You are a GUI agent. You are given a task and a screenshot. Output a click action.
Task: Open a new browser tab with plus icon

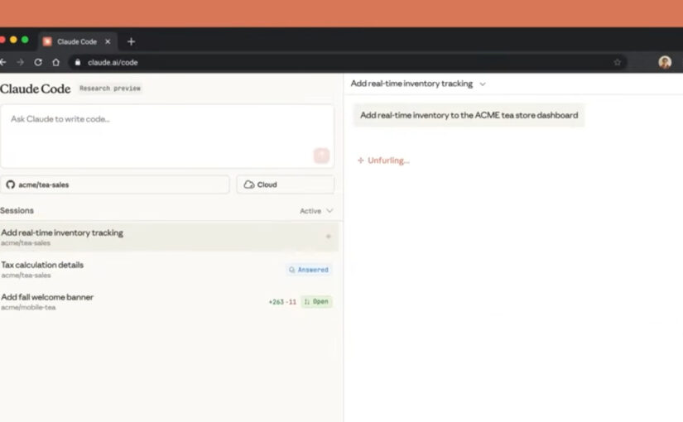coord(131,41)
